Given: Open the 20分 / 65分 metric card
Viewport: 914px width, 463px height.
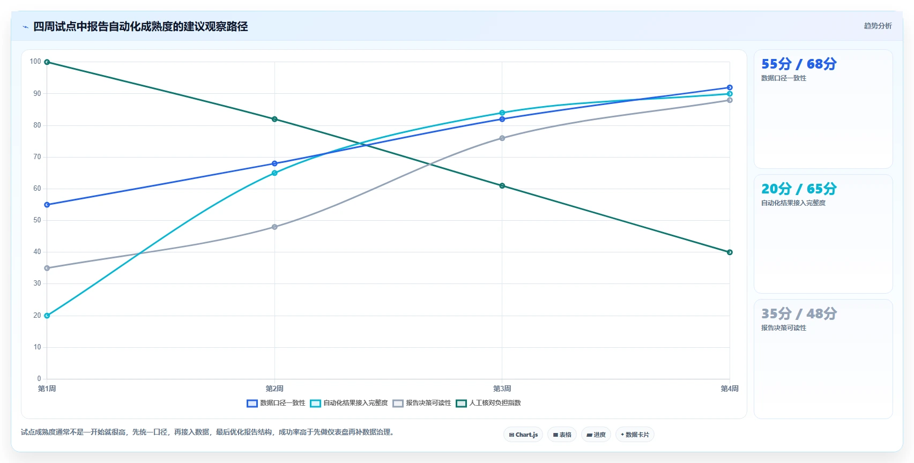Looking at the screenshot, I should [x=823, y=234].
